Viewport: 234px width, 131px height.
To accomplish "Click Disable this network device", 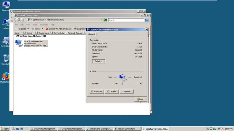I will [x=58, y=29].
